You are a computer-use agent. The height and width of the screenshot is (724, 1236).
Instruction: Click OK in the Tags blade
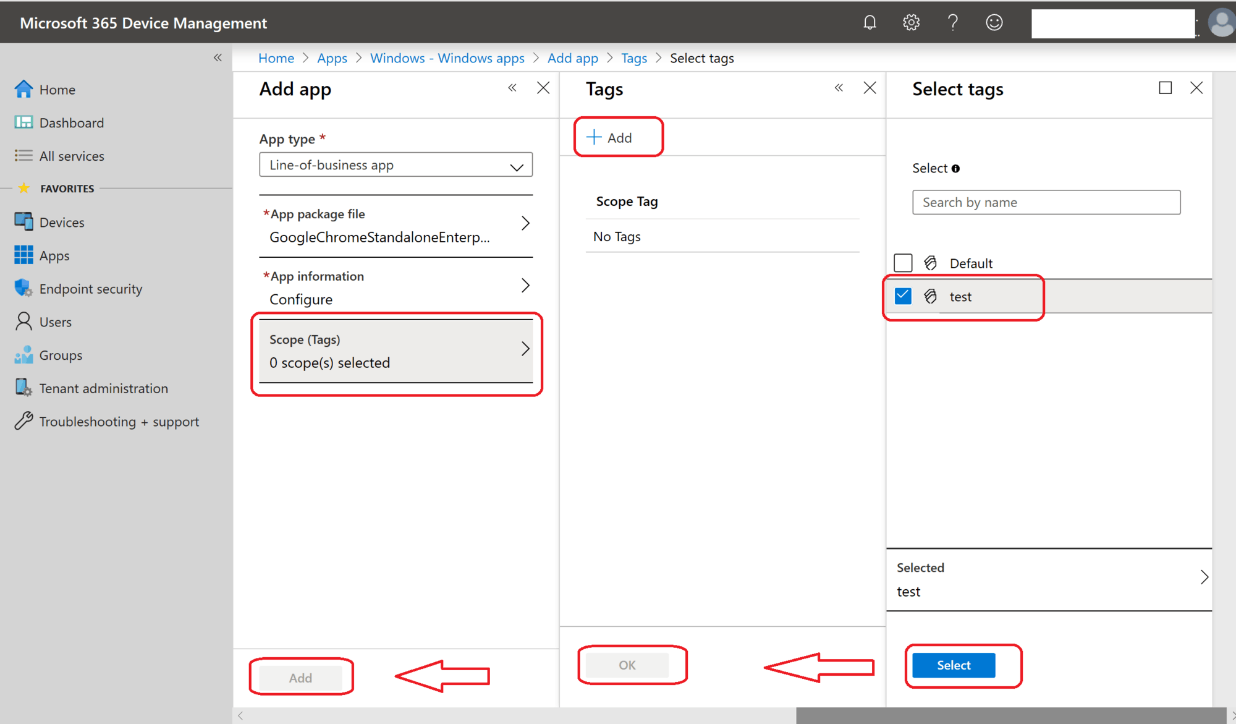pos(627,665)
